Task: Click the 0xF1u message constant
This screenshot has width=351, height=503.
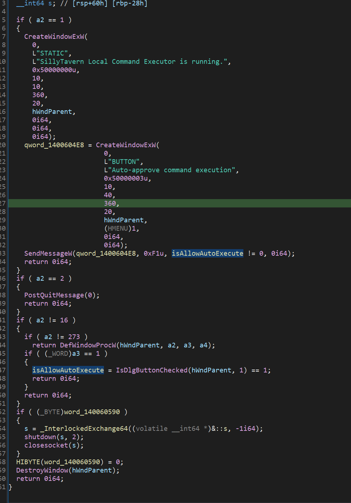Action: (x=154, y=253)
